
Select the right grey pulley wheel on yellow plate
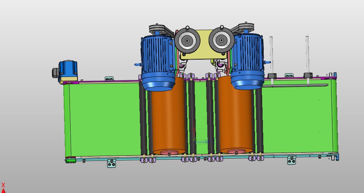tap(221, 40)
